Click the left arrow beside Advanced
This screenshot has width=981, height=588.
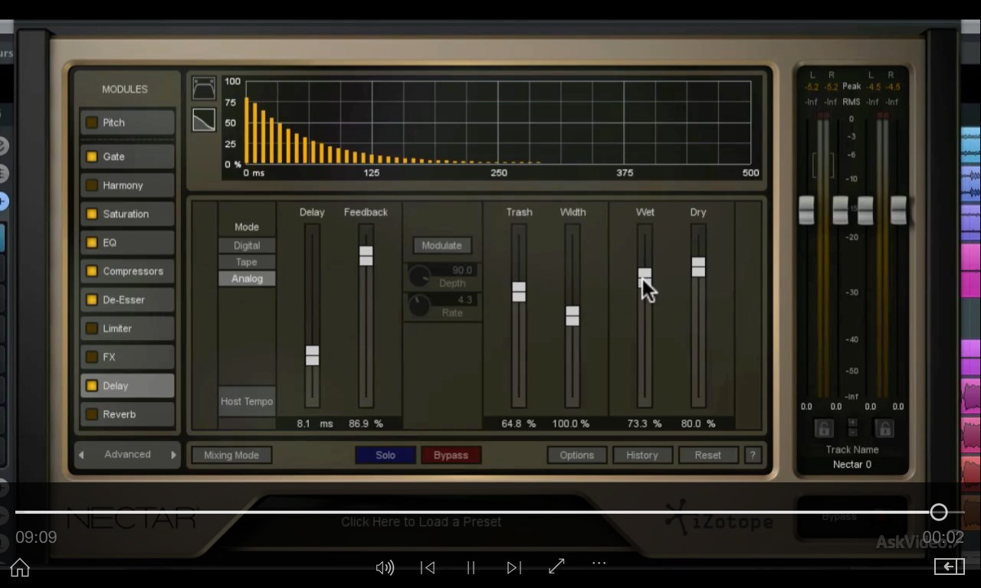(81, 455)
